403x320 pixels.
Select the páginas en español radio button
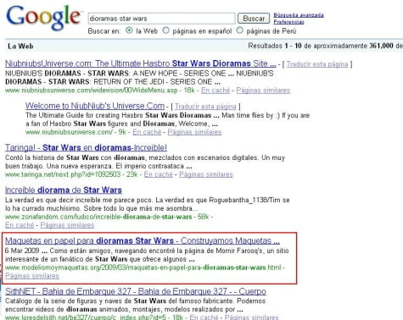pyautogui.click(x=165, y=30)
